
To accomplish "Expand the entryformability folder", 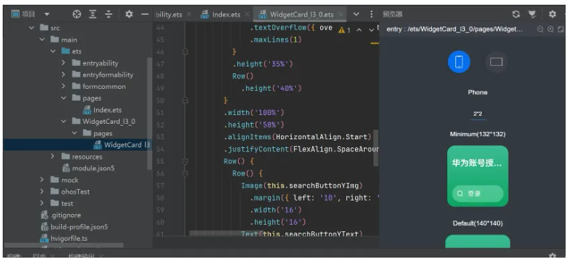I will coord(63,75).
